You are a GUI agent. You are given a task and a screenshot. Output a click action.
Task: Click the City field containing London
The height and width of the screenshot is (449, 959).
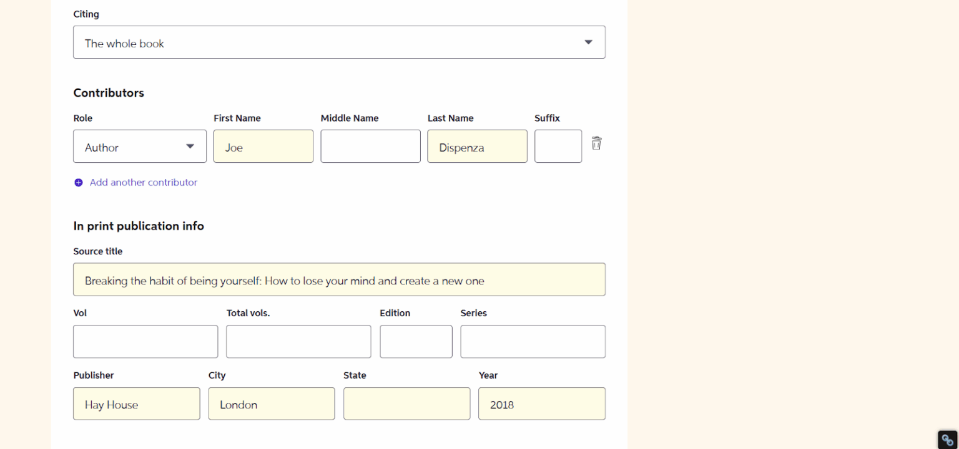pyautogui.click(x=271, y=403)
